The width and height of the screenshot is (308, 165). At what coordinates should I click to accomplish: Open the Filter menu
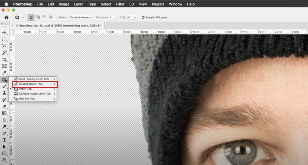point(120,4)
